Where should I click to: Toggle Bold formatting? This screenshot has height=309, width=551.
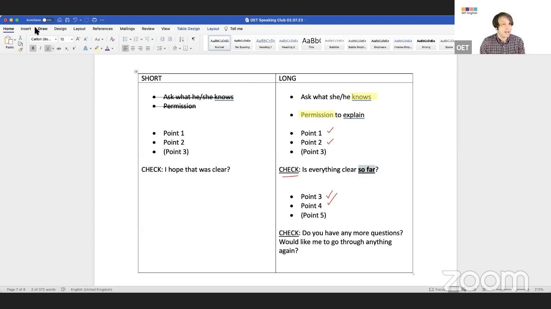pyautogui.click(x=33, y=48)
